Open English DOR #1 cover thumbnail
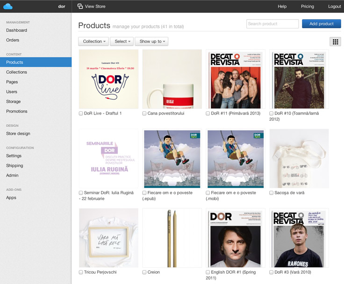 [x=236, y=238]
